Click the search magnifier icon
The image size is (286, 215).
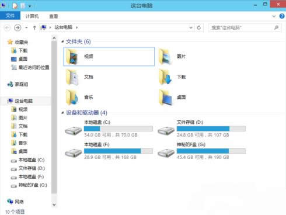tap(277, 27)
